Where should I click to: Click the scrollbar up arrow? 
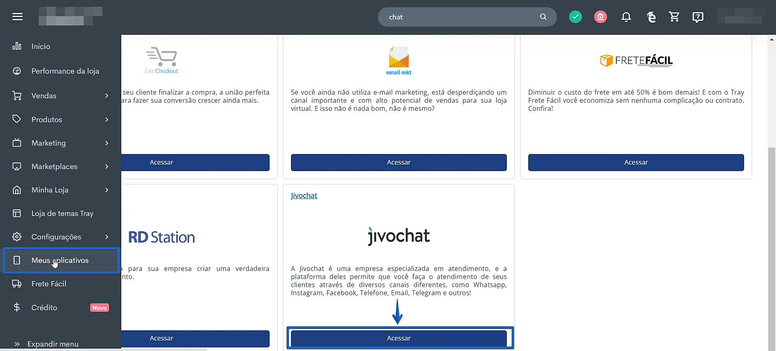point(772,40)
